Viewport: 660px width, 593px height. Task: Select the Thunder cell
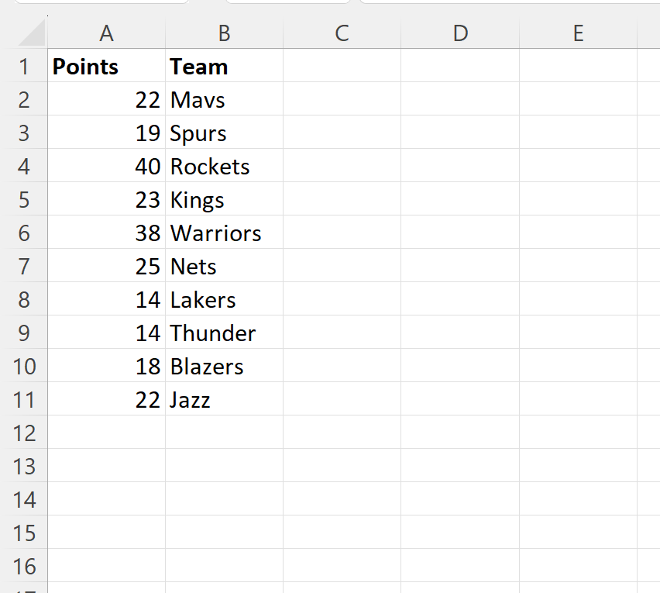pyautogui.click(x=224, y=333)
